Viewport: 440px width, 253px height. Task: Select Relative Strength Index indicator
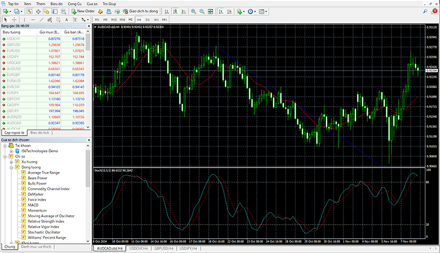point(46,221)
